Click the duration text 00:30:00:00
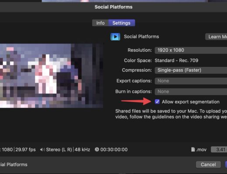The height and width of the screenshot is (174, 227). (114, 150)
